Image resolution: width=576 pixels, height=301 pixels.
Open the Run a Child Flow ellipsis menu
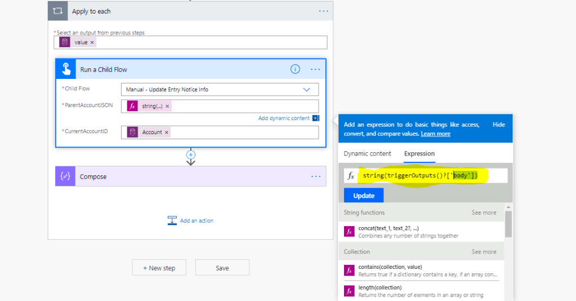point(315,69)
